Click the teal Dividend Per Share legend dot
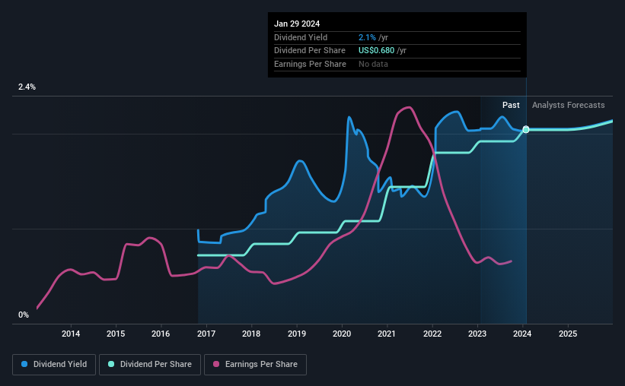This screenshot has height=386, width=625. pos(111,364)
